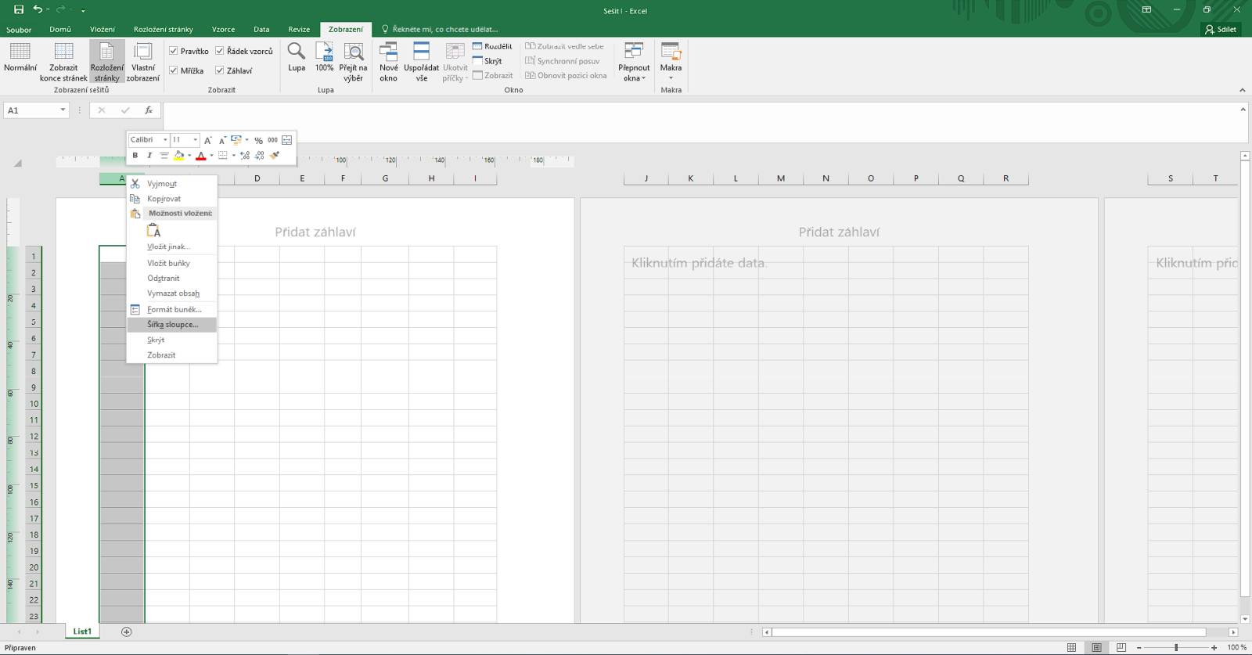Screen dimensions: 1252x655
Task: Click Undo arrow in quick access toolbar
Action: click(38, 9)
